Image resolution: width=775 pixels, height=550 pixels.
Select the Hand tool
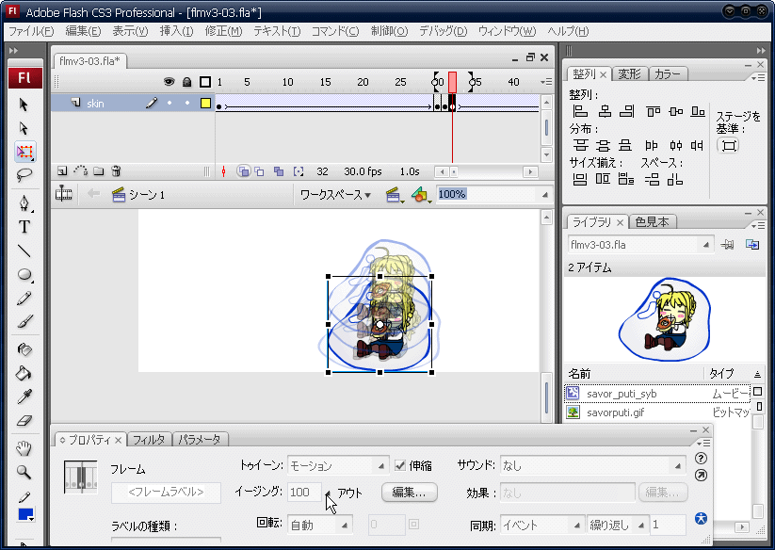point(24,448)
